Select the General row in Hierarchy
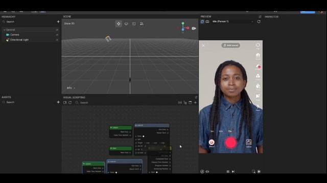327x183 pixels. coord(31,30)
